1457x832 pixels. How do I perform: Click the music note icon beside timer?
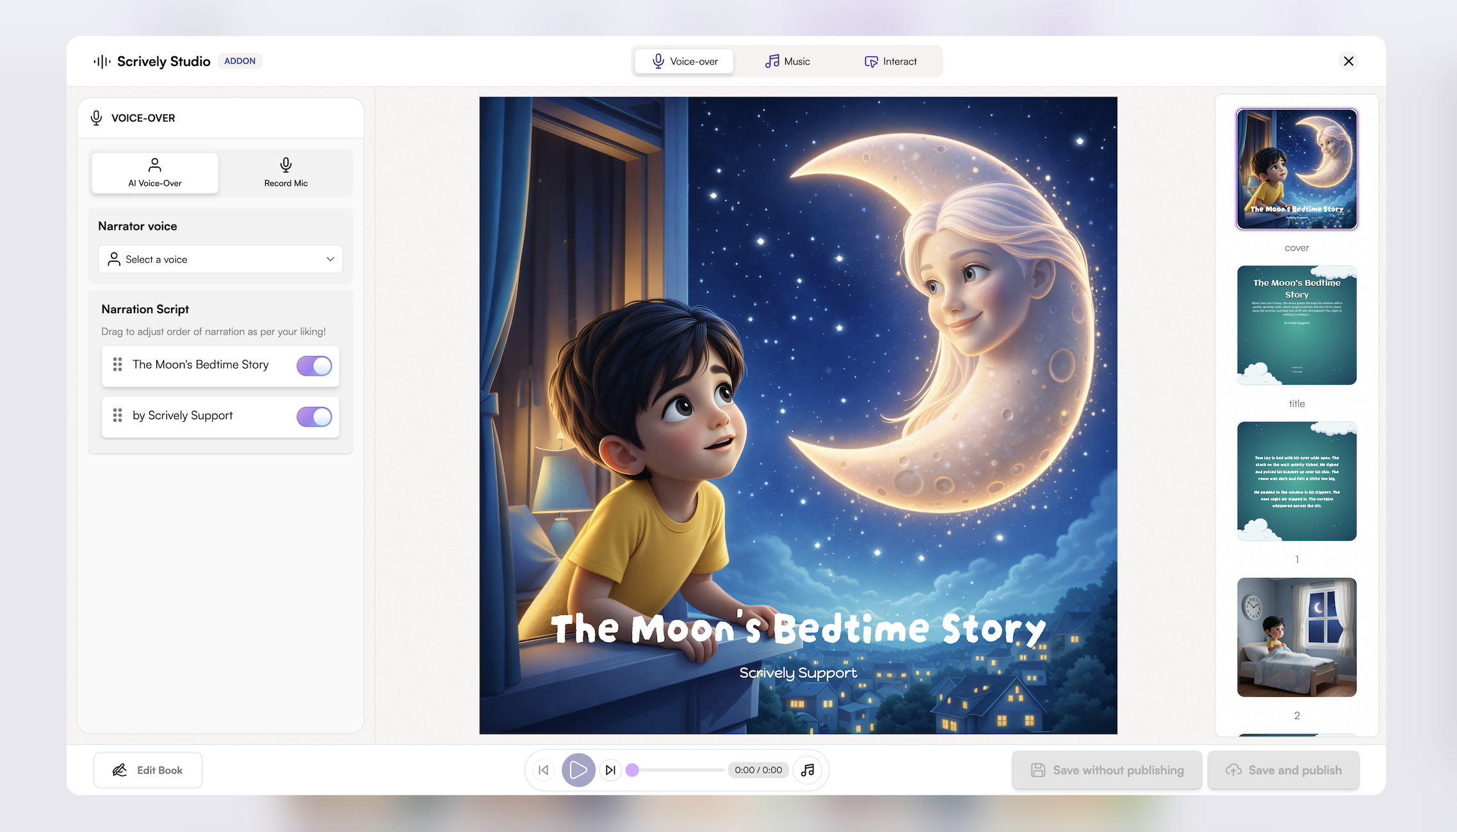808,770
